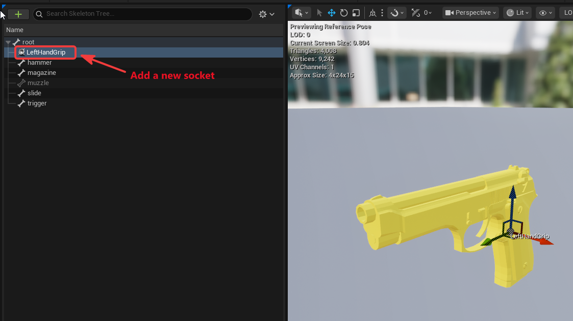Select the root bone row
The image size is (573, 321).
(143, 42)
